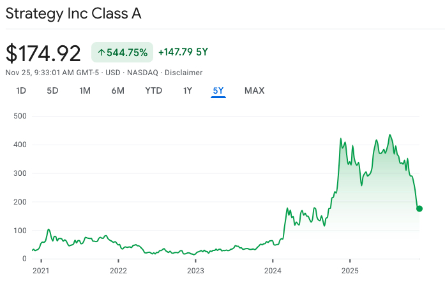Click the 2021 label on time axis
Screen dimensions: 445x288
pyautogui.click(x=41, y=270)
